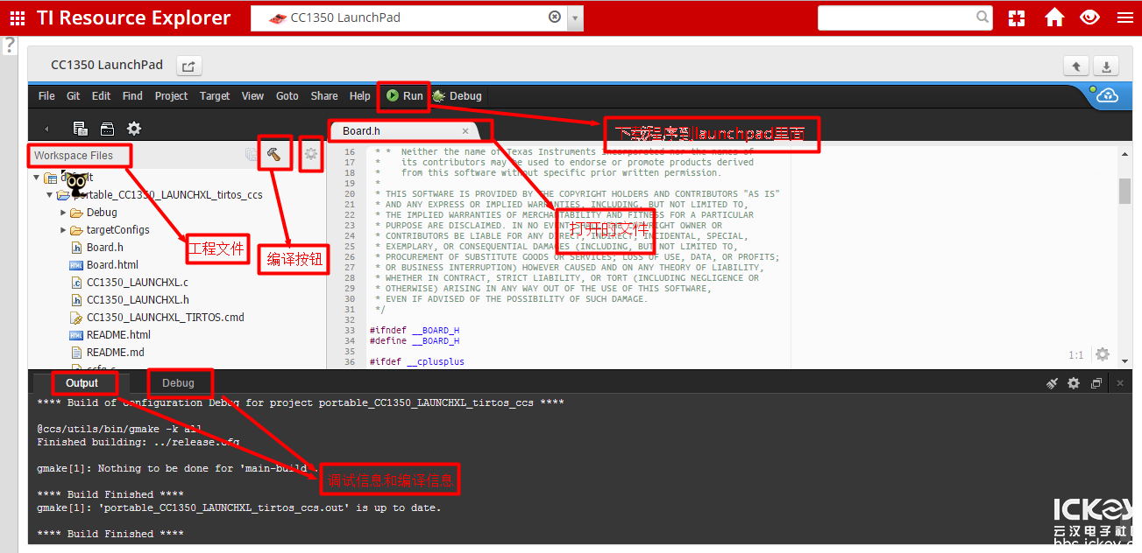Open README.html in the file tree
The width and height of the screenshot is (1142, 553).
118,335
